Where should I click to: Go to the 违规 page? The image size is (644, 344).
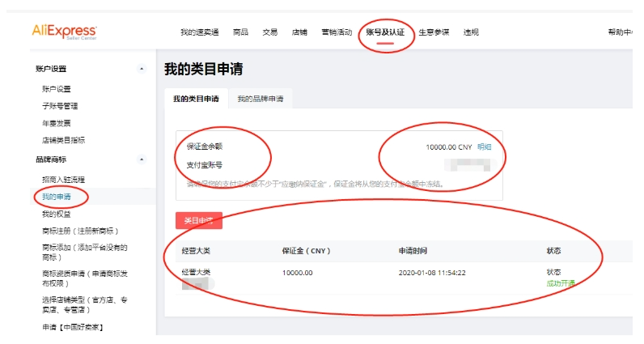click(x=471, y=32)
